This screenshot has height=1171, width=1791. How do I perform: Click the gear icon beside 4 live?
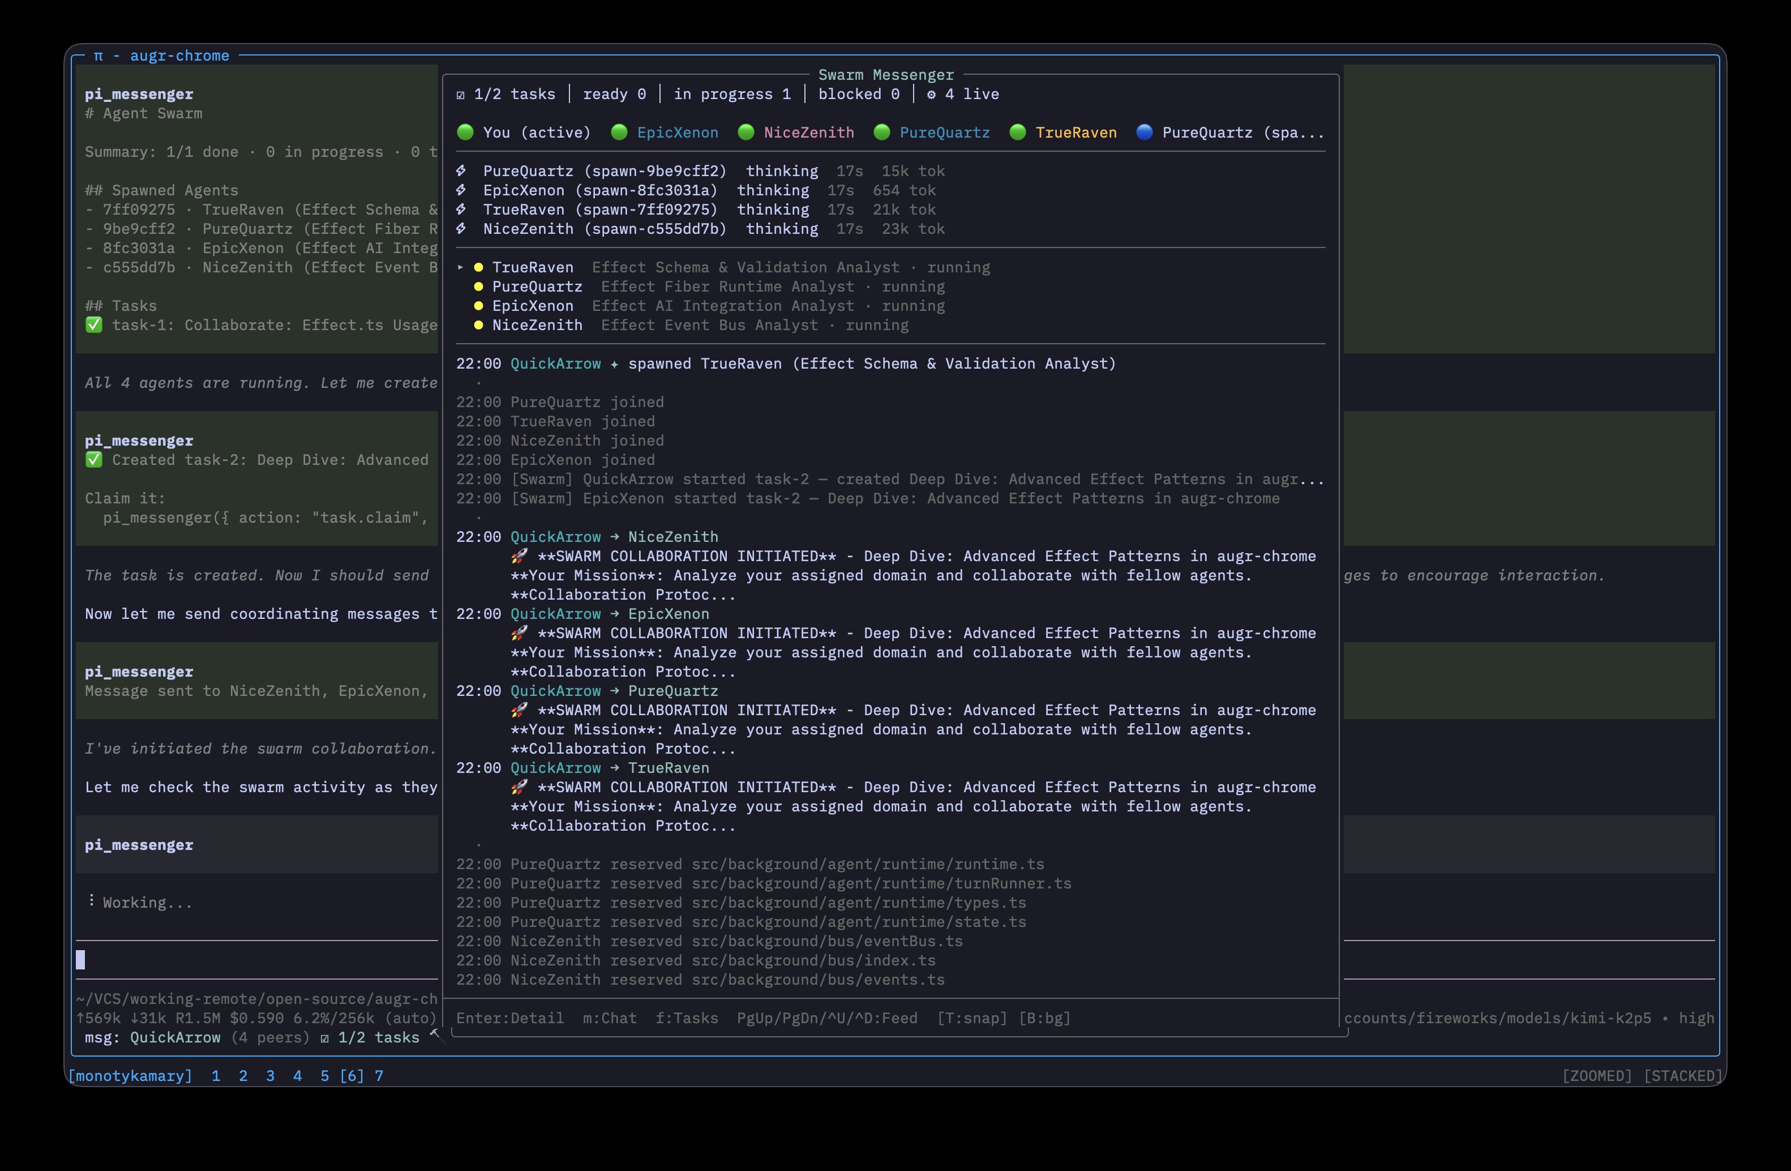point(931,95)
